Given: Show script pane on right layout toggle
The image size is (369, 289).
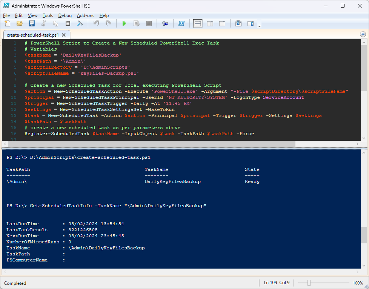Looking at the screenshot, I should point(210,23).
